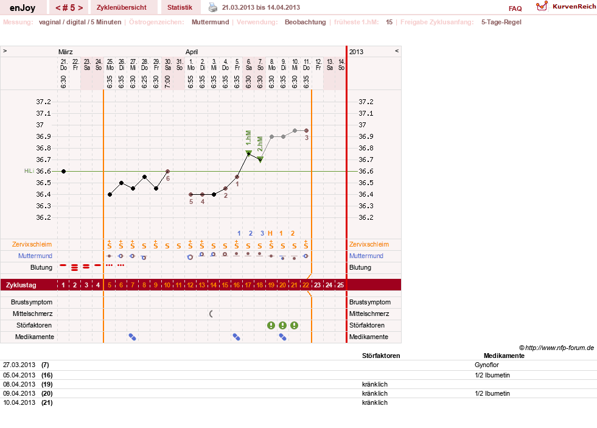Click the bleeding icon on cycle day 3
Viewport: 597px width, 428px height.
point(86,267)
